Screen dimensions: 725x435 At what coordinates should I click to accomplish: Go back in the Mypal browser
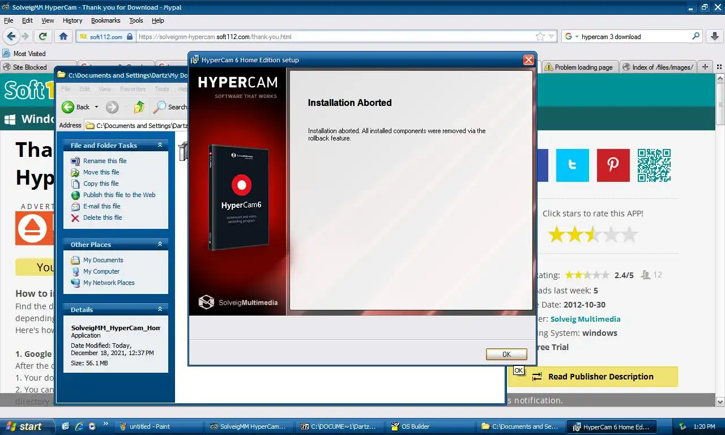pyautogui.click(x=11, y=36)
